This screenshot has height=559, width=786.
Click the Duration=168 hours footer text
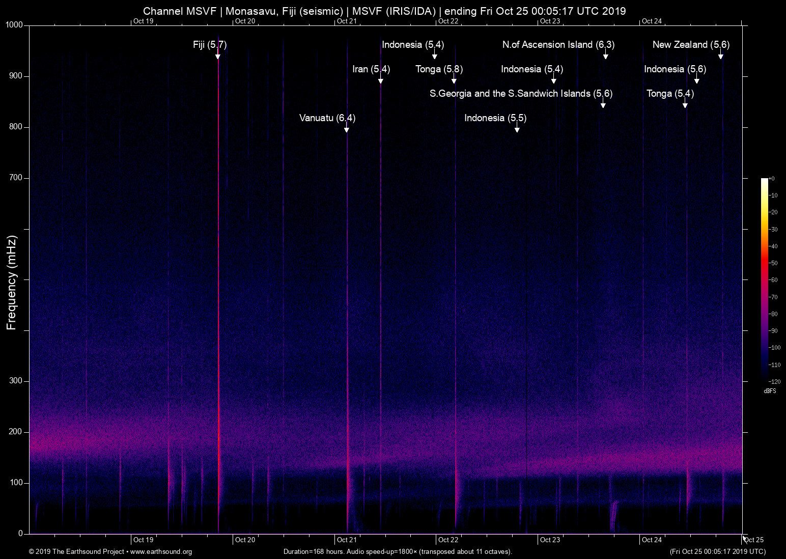click(x=397, y=552)
